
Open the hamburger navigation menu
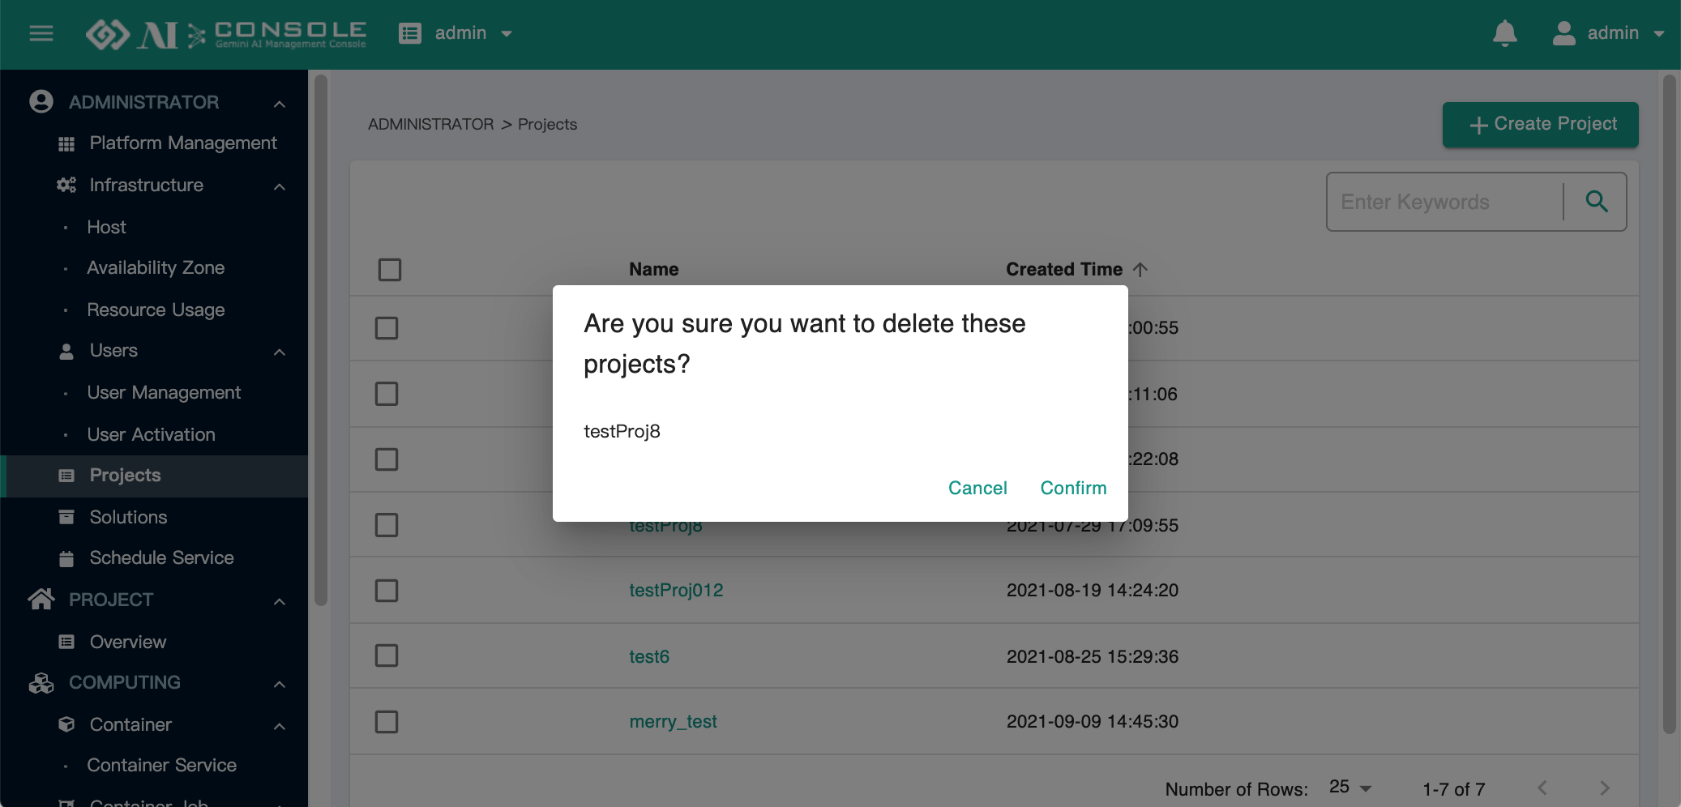pos(41,33)
